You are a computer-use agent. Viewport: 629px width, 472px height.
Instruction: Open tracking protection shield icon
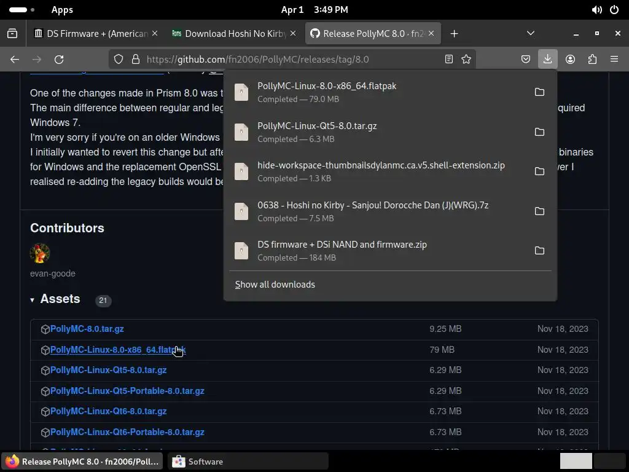pos(119,60)
